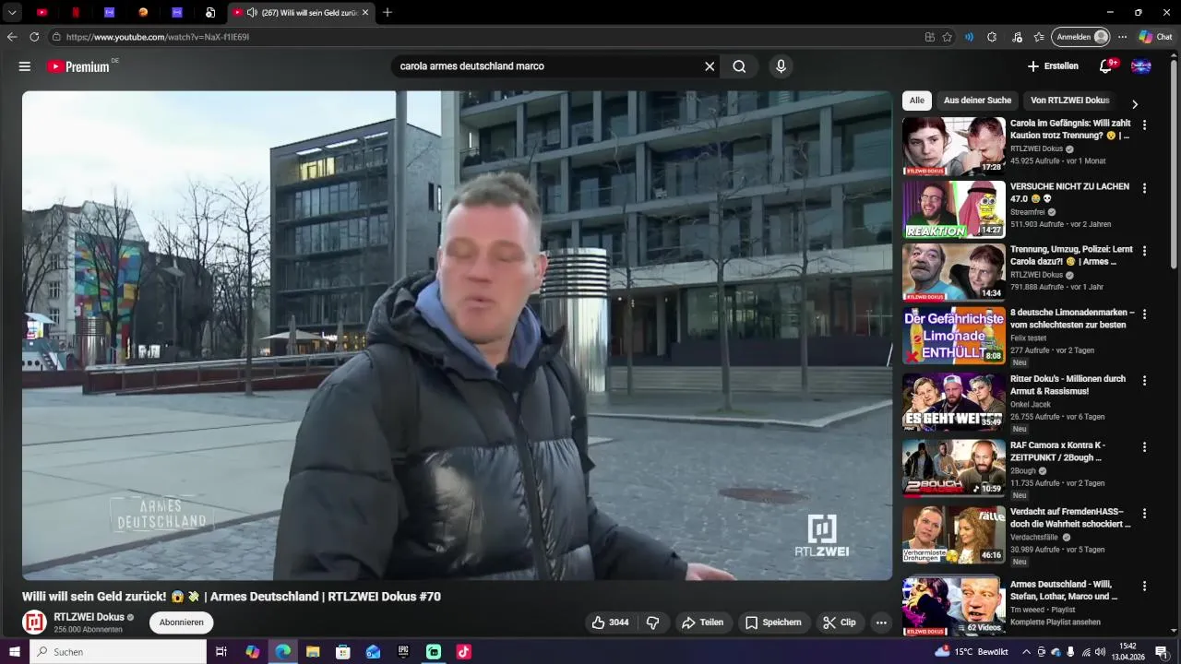1181x664 pixels.
Task: Open options for RAF Camora x Kontra K
Action: [x=1144, y=446]
